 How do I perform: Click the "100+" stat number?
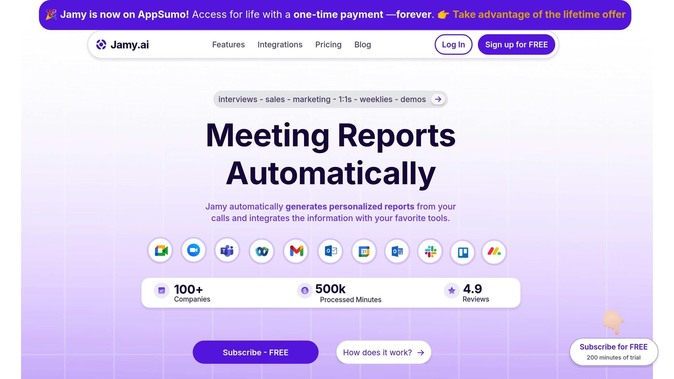pyautogui.click(x=188, y=290)
